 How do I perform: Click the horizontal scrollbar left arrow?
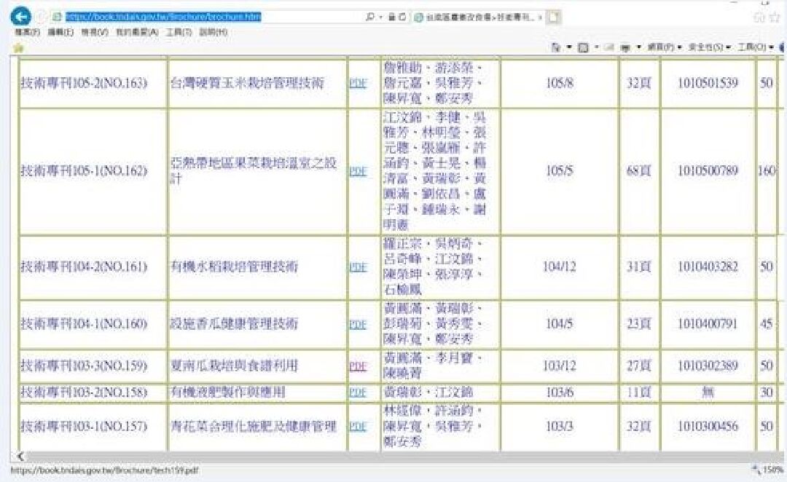(20, 457)
